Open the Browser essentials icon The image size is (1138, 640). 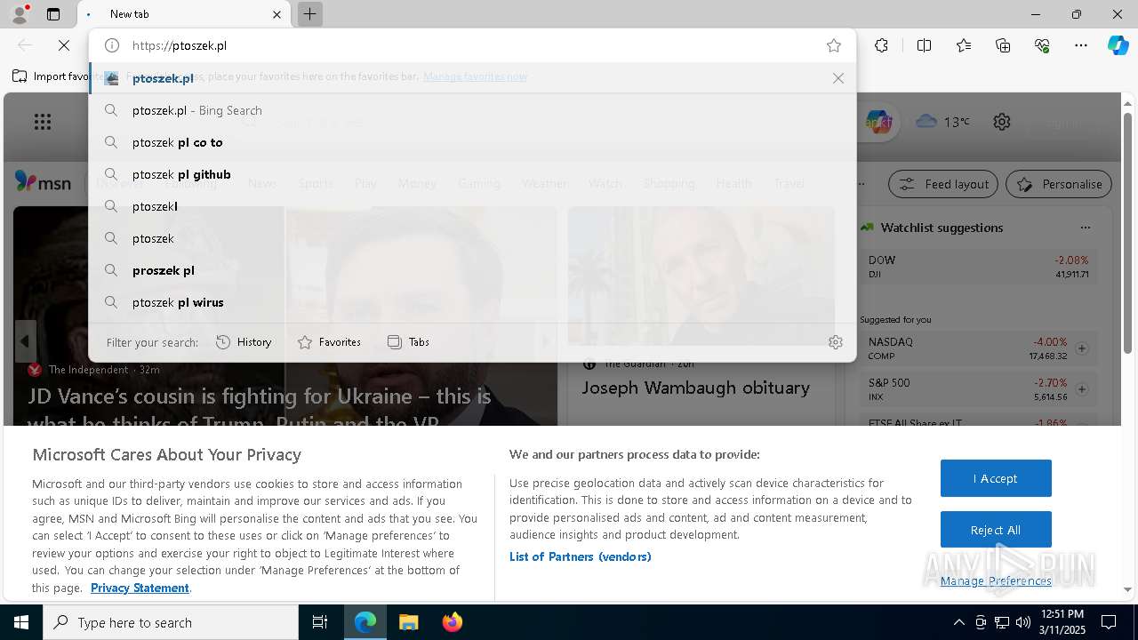[1042, 45]
